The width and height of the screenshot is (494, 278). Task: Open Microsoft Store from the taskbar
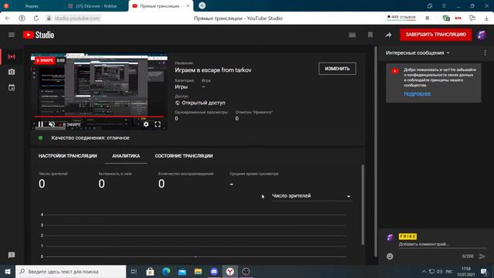[x=151, y=271]
